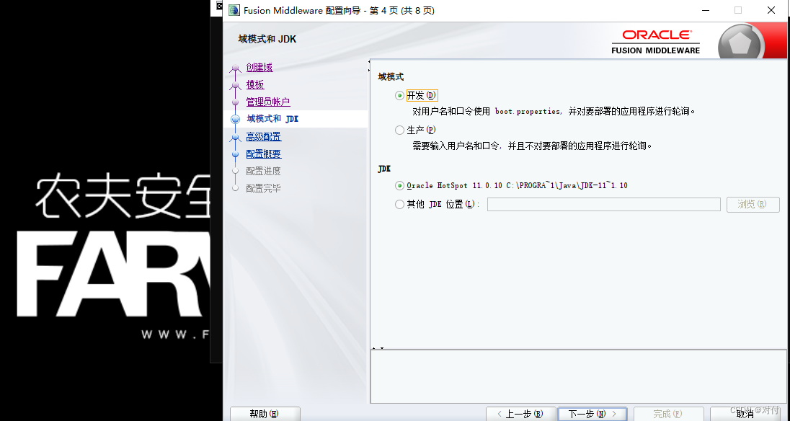Click the 域模式和 JDK current step node icon

235,120
